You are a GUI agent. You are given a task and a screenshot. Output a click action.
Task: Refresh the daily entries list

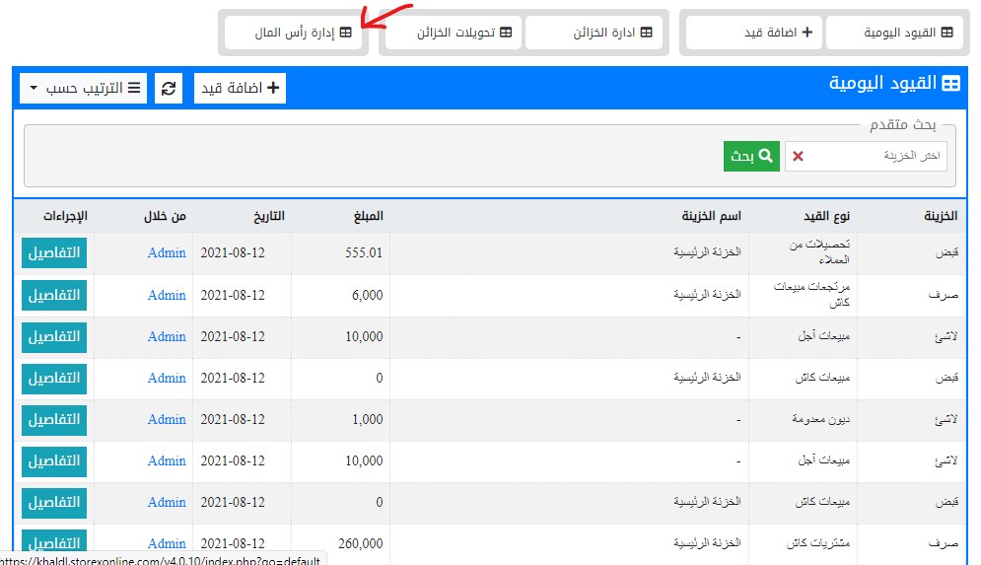tap(169, 88)
